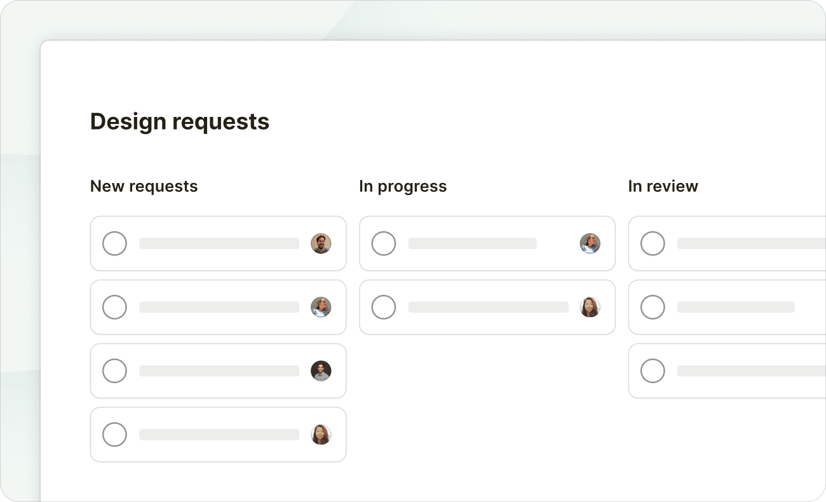Select assignee avatar on third New requests card
Screen dimensions: 826x502
(x=321, y=371)
